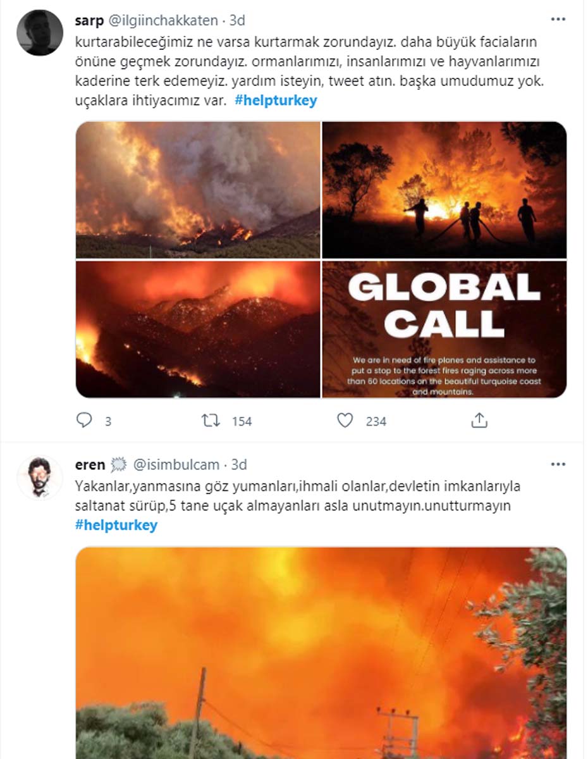Share sarp's tweet via share icon
The height and width of the screenshot is (759, 588).
click(x=479, y=421)
